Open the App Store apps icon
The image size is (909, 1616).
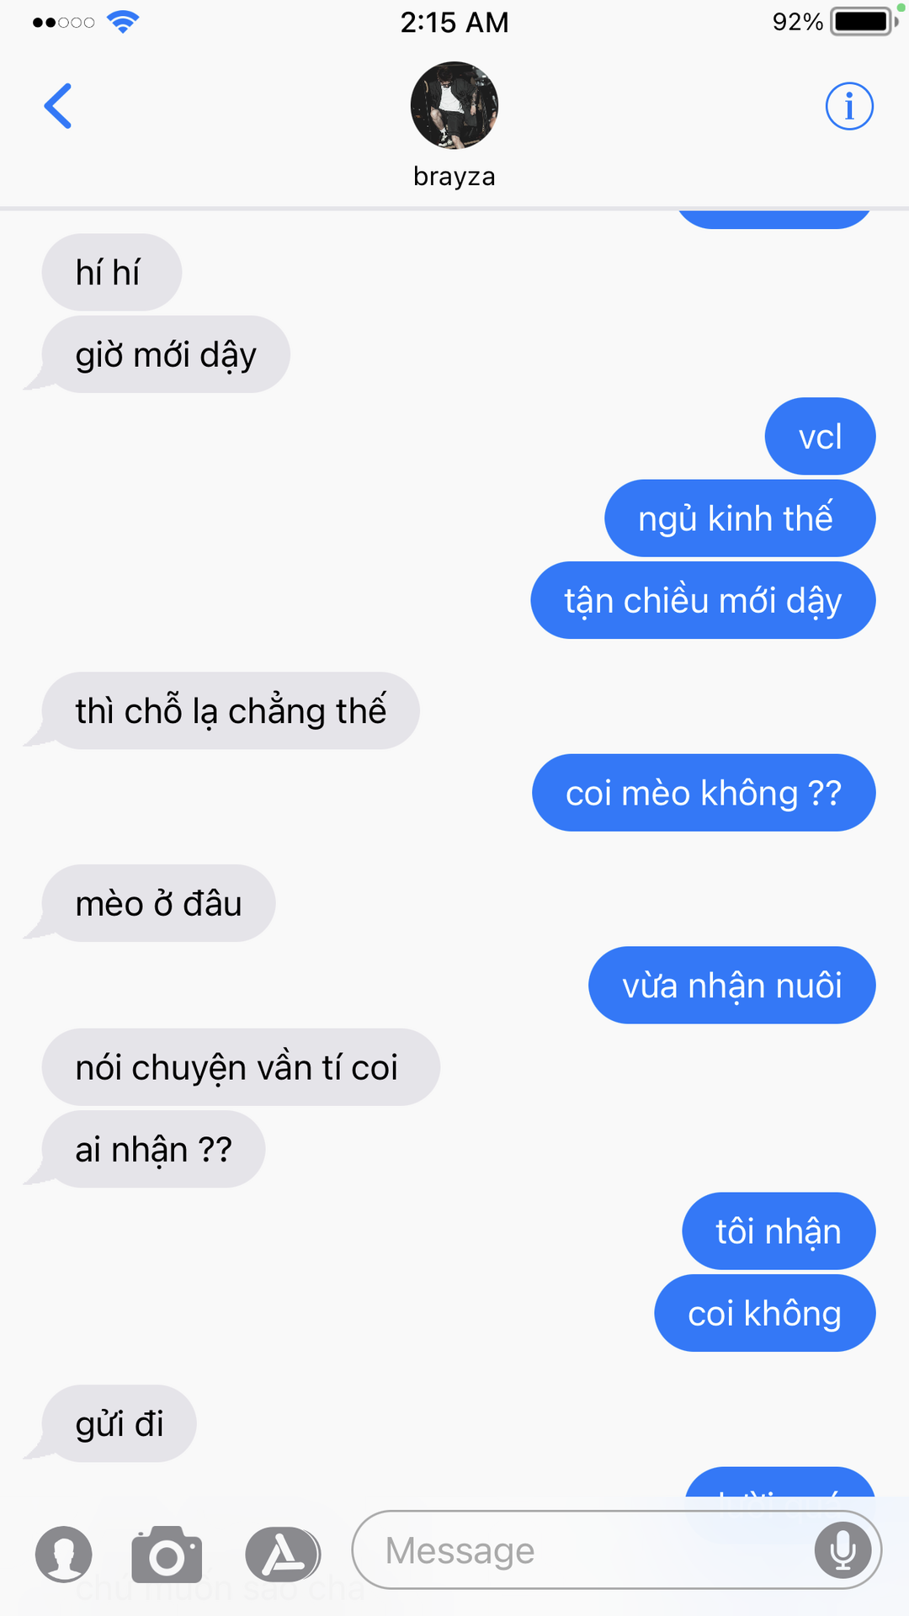point(283,1554)
